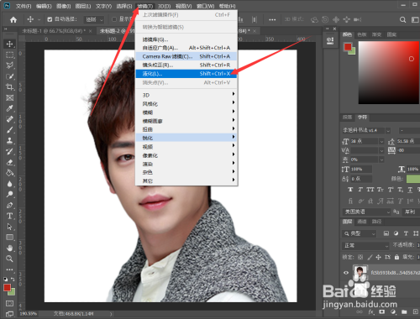Select the Blur tool drop icon
The image size is (420, 319).
tap(9, 184)
